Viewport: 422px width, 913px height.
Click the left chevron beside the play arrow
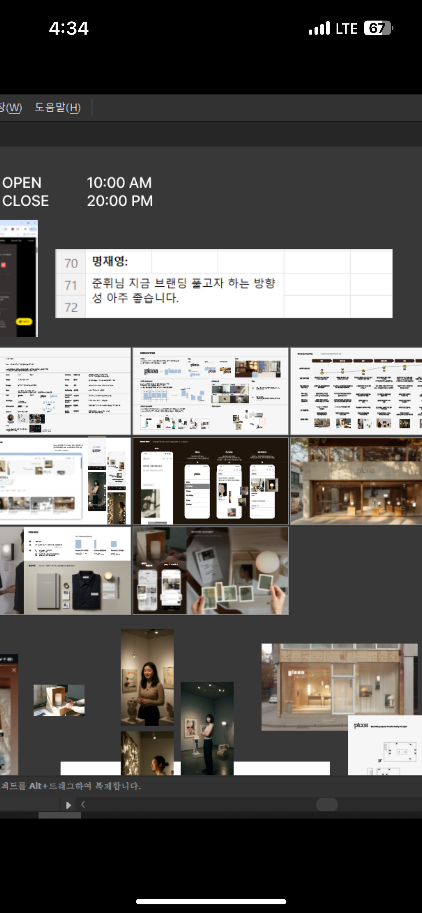pos(83,804)
